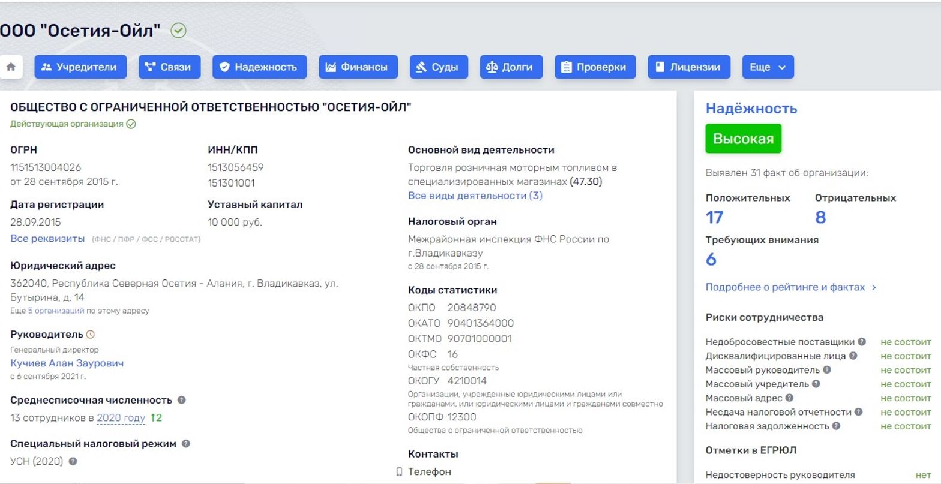Click the не состоит status for Массовый адрес
The width and height of the screenshot is (941, 484).
click(906, 398)
